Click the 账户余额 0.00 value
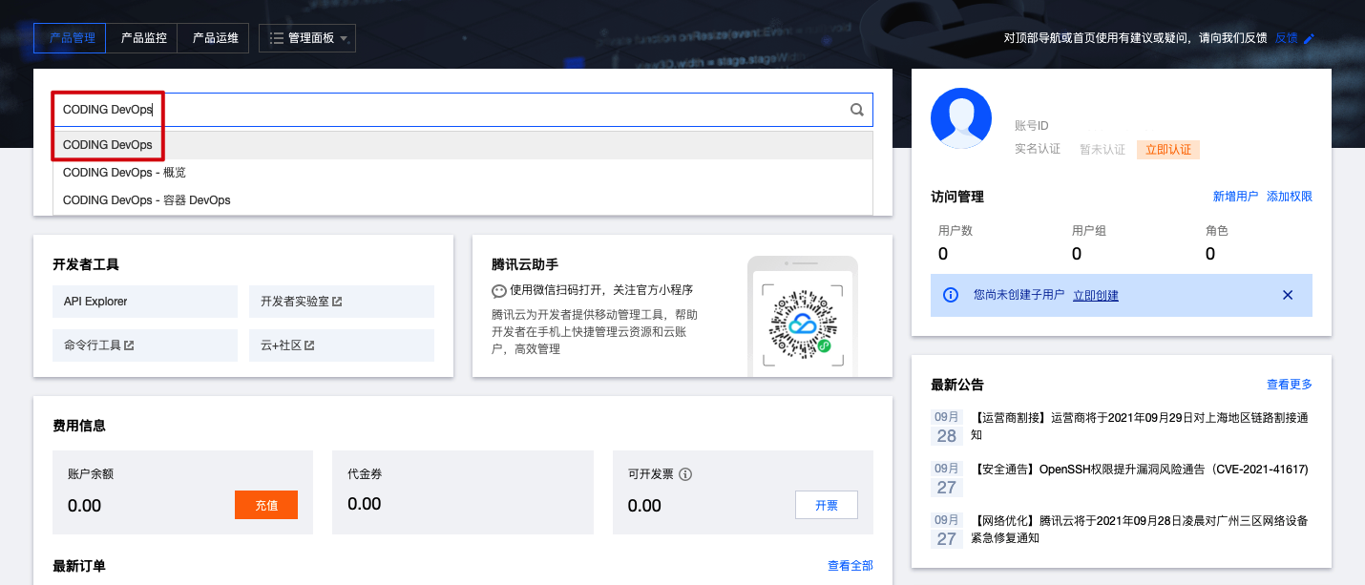 point(84,506)
